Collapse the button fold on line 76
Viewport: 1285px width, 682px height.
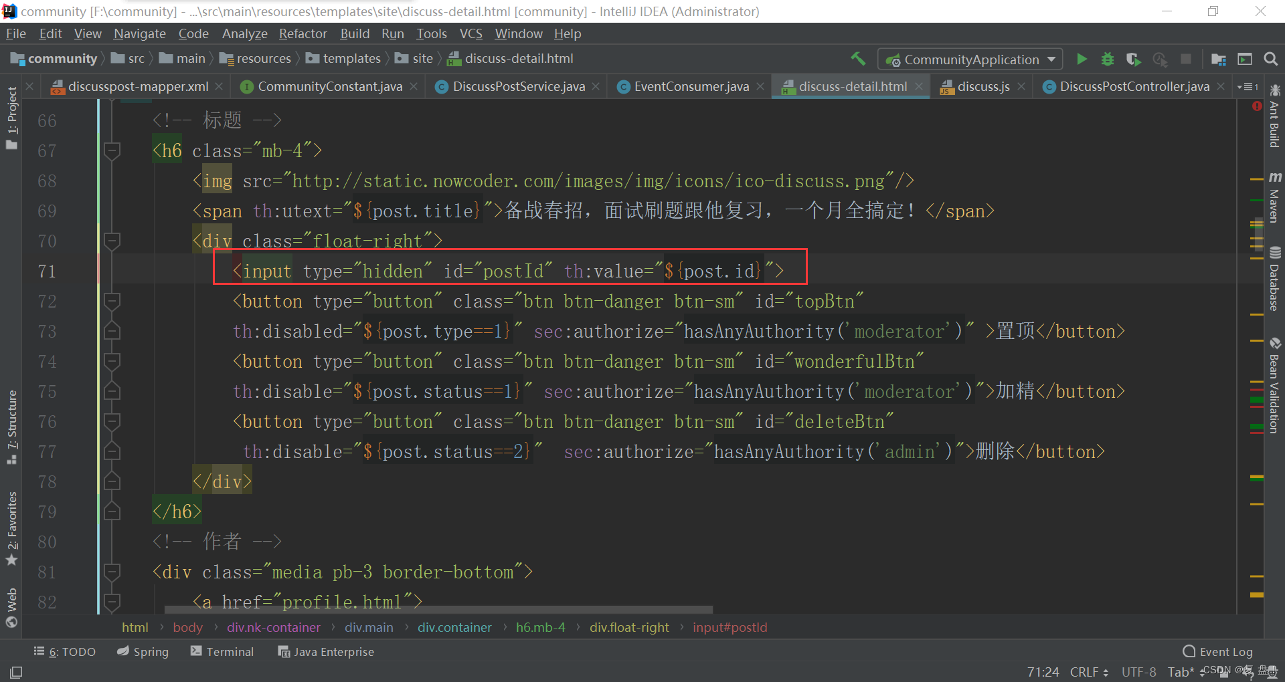(112, 421)
